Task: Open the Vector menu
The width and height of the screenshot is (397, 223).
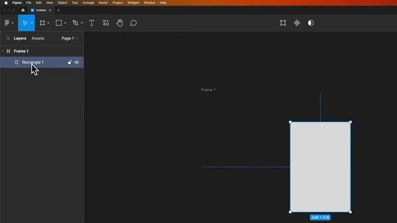Action: [x=103, y=2]
